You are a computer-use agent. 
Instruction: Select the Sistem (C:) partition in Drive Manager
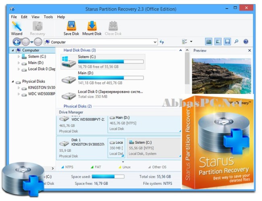154,148
